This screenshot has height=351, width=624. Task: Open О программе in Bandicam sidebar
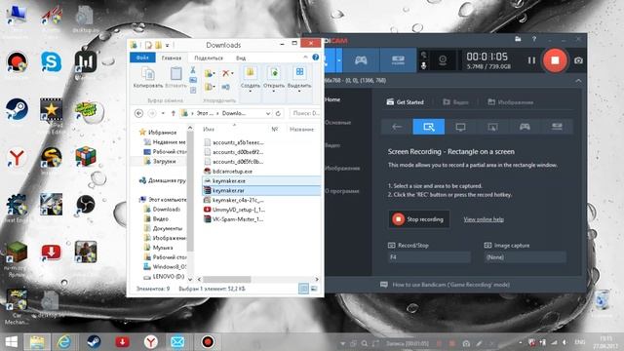click(x=341, y=191)
